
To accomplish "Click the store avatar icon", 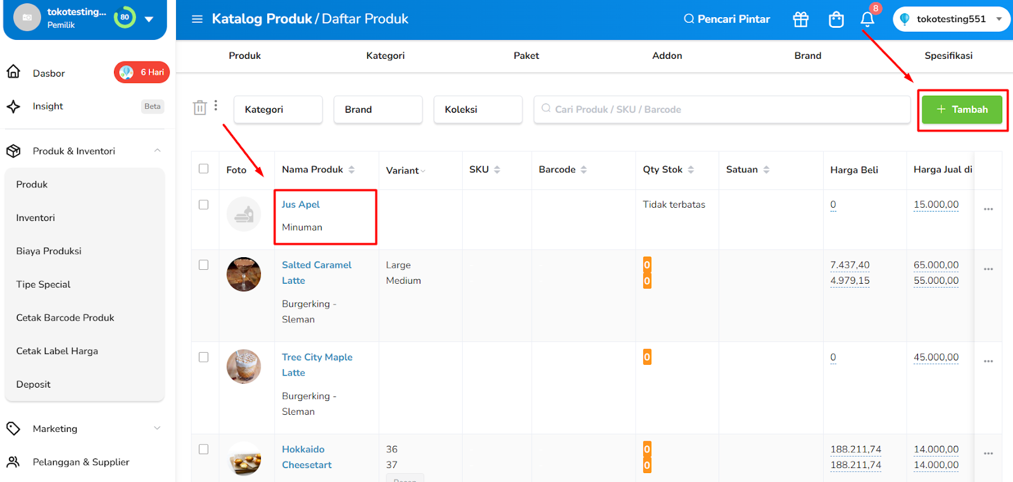I will pyautogui.click(x=27, y=18).
